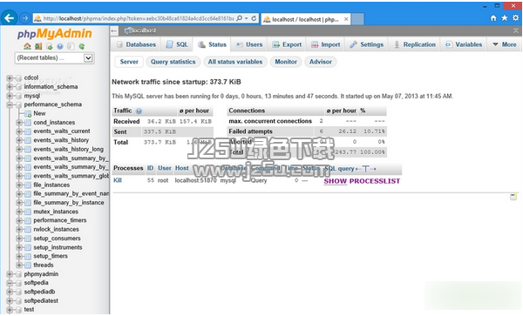
Task: Select the test database in tree
Action: (29, 310)
